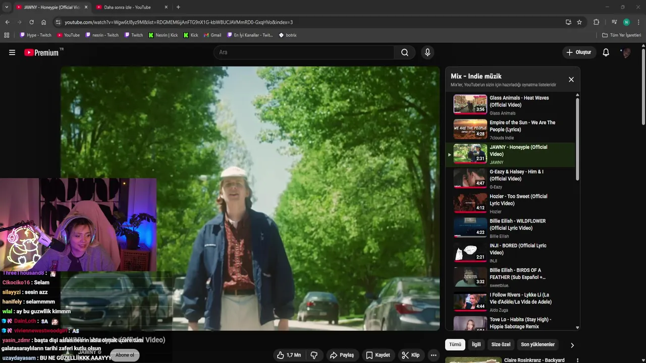Open options for Claire Rosinkranz video
Viewport: 646px width, 363px height.
577,360
